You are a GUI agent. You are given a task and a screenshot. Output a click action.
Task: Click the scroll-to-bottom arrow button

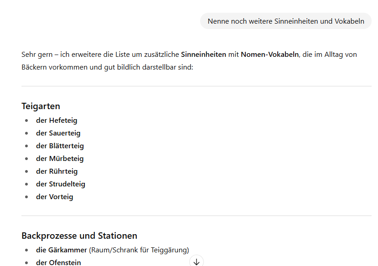click(197, 261)
